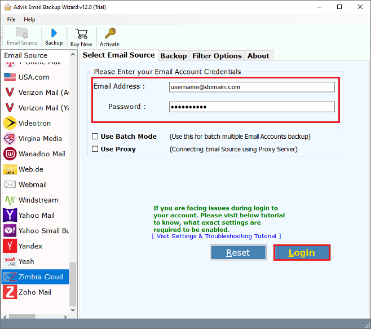Open Buy Now shopping cart icon
This screenshot has width=371, height=329.
coord(81,34)
